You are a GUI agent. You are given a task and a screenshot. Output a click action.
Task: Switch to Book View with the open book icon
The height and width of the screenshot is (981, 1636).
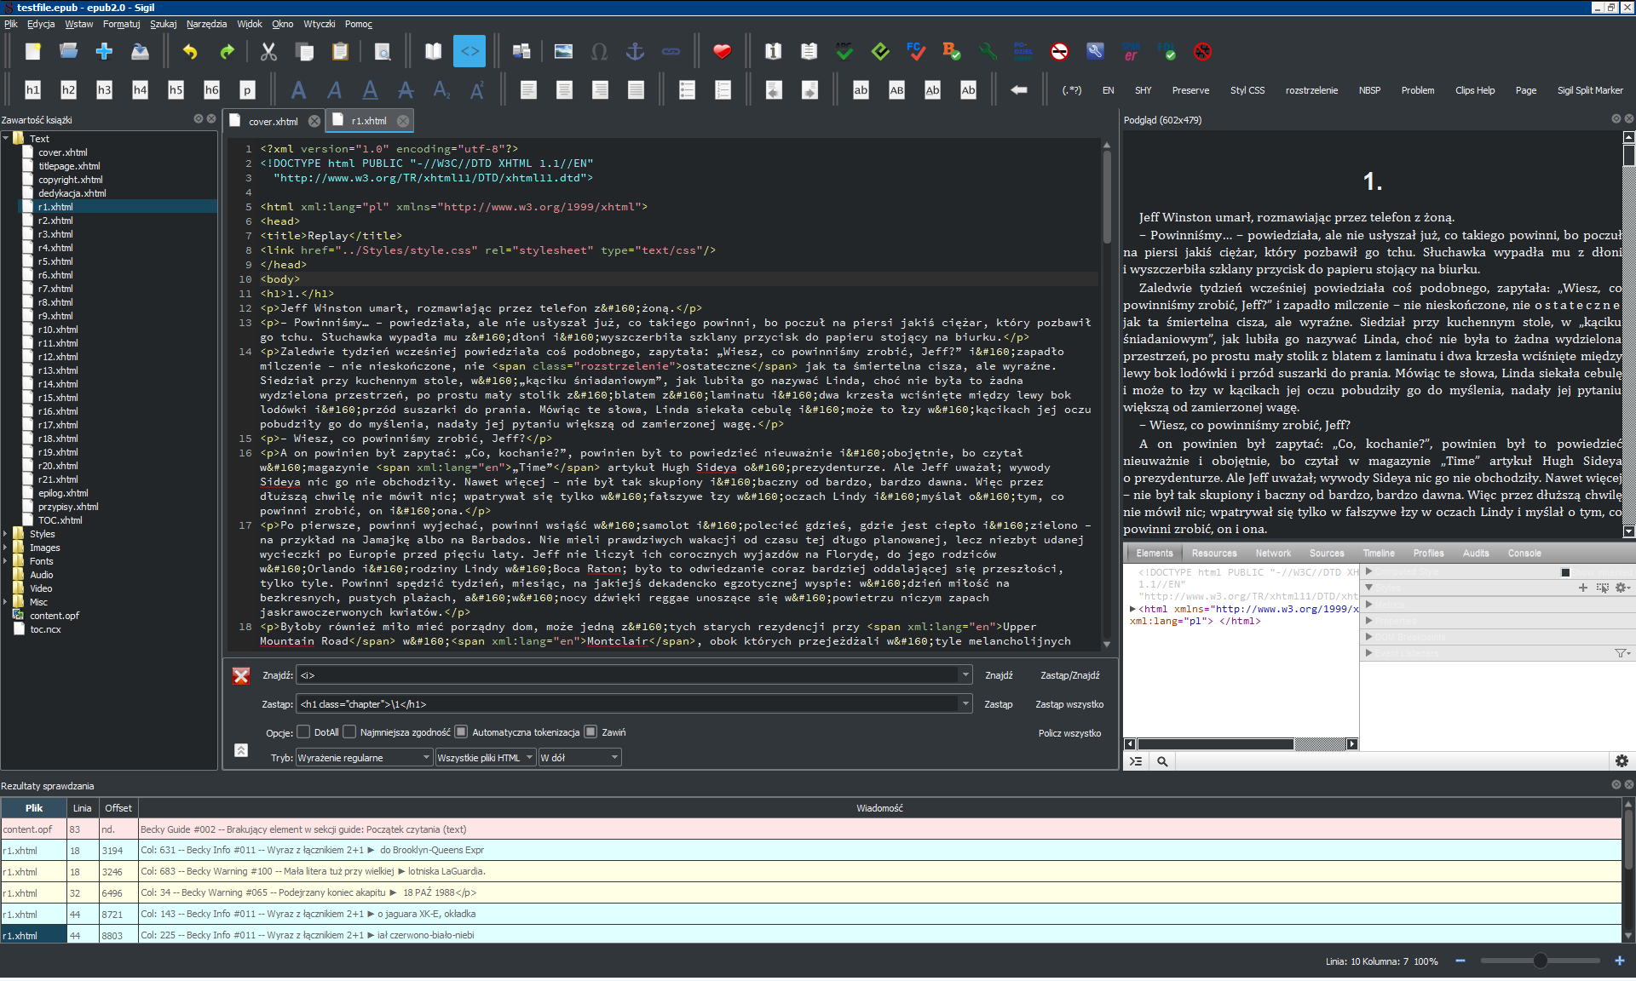(x=433, y=52)
